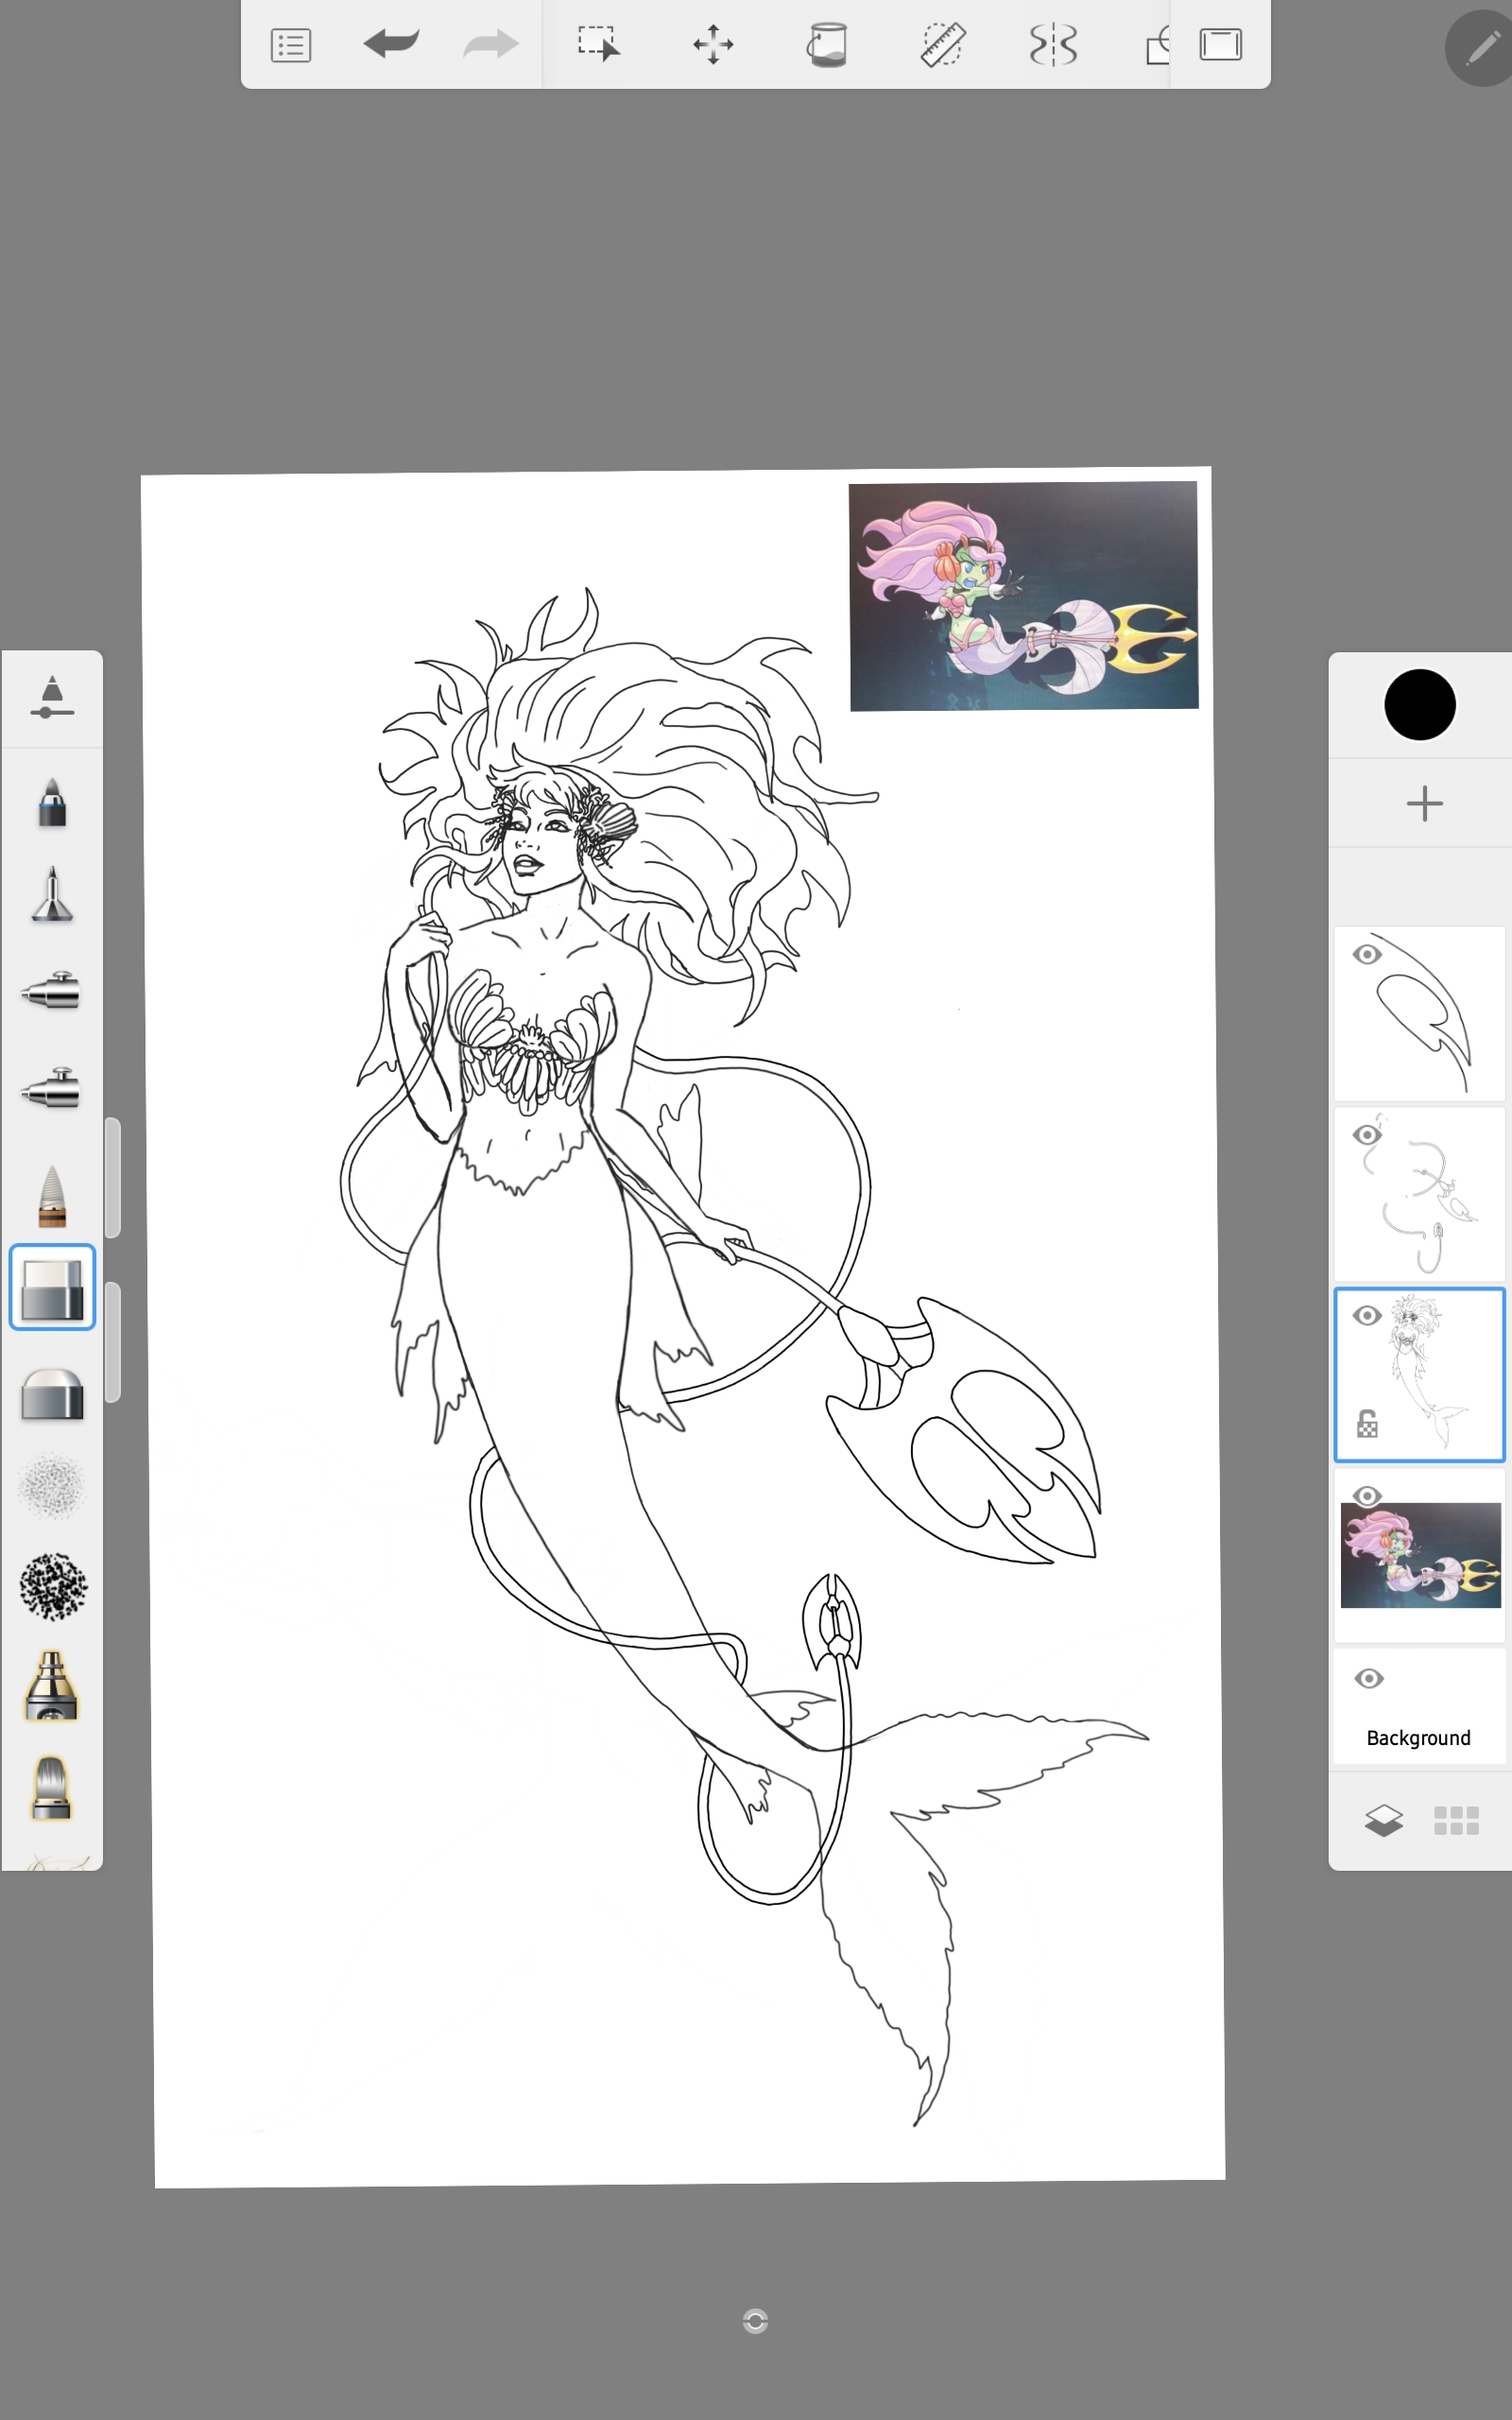Activate the transform move tool
The height and width of the screenshot is (2420, 1512).
[x=713, y=45]
